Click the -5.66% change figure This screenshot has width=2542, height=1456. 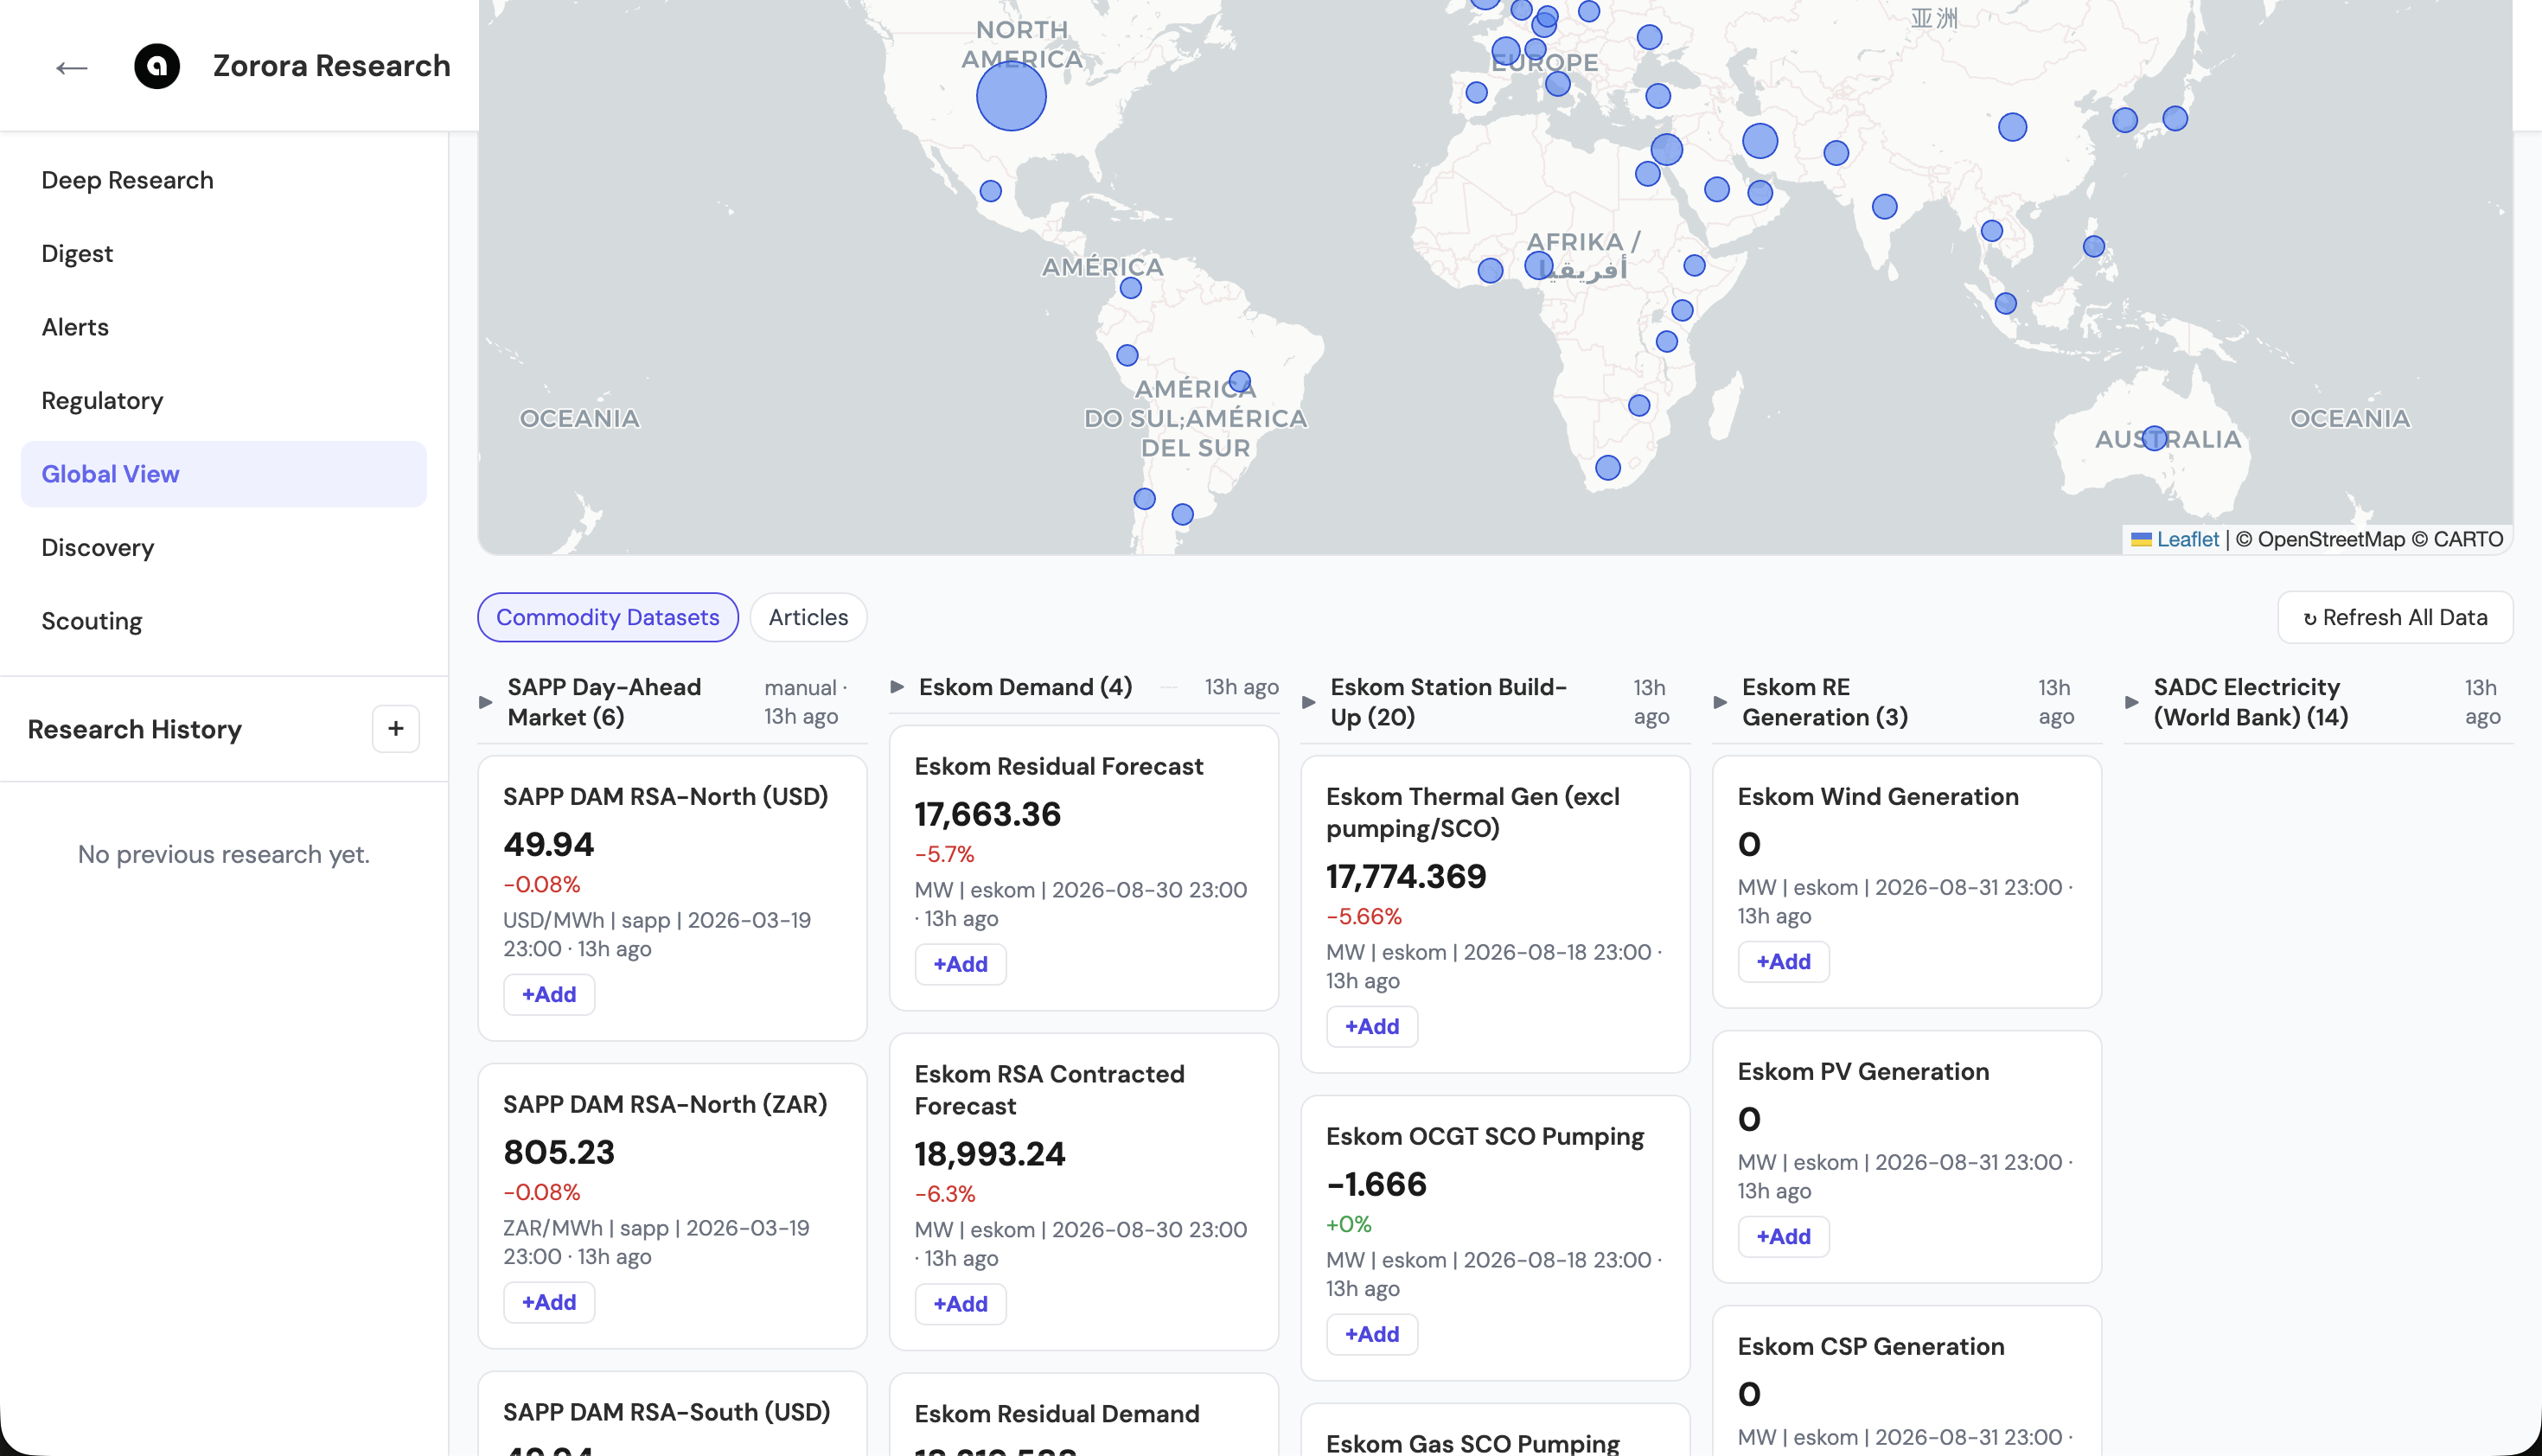pos(1364,917)
